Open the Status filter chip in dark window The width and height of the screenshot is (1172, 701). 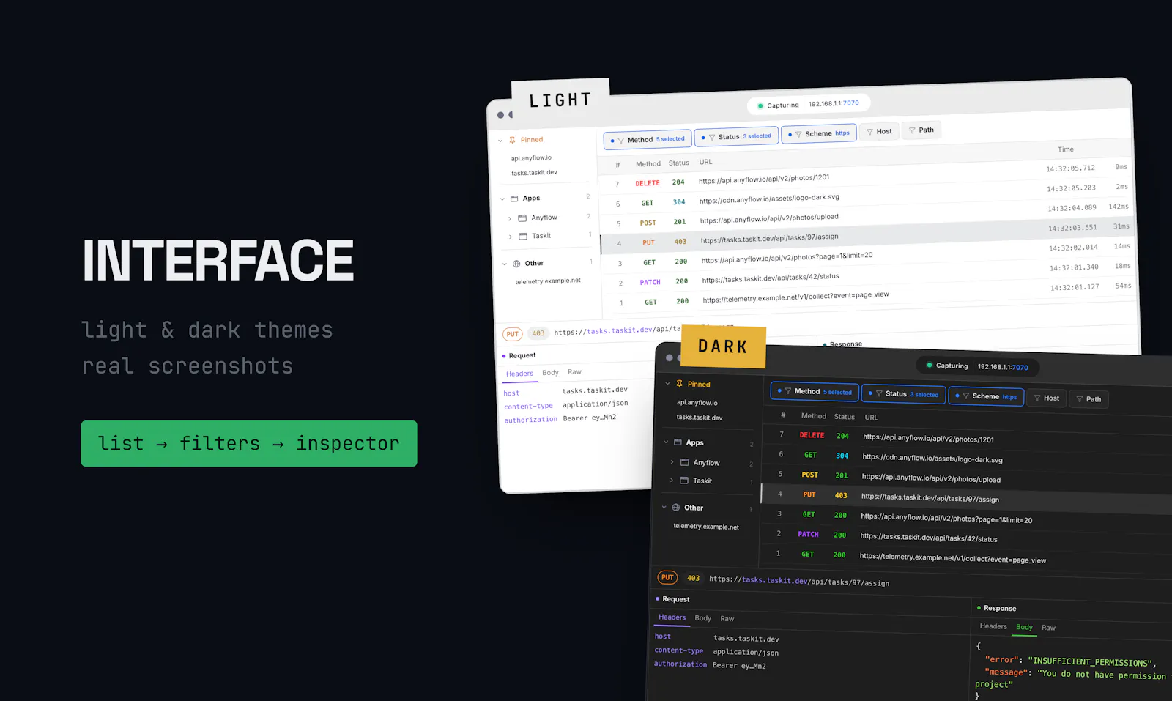903,394
